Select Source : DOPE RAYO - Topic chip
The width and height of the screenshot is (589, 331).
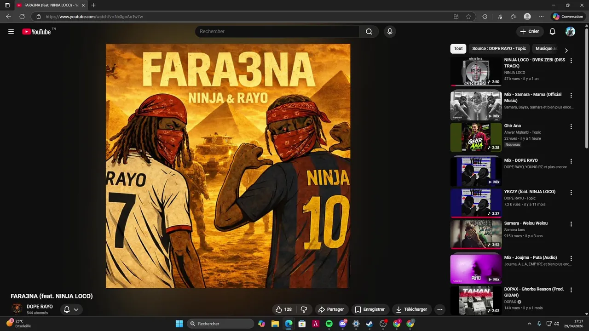tap(499, 49)
